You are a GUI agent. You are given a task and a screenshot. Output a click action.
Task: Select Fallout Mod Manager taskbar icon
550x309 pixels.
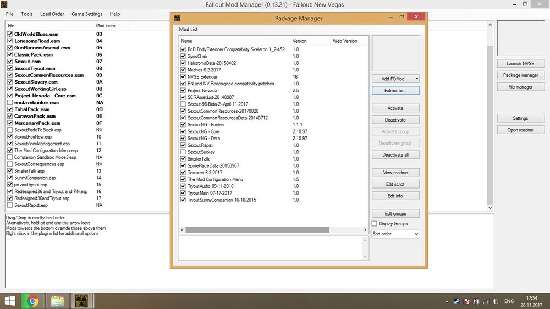click(x=82, y=301)
